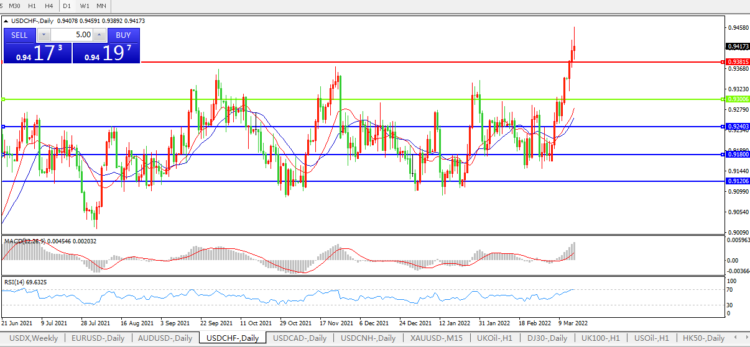
Task: Decrease lot volume with the down arrow
Action: (44, 35)
